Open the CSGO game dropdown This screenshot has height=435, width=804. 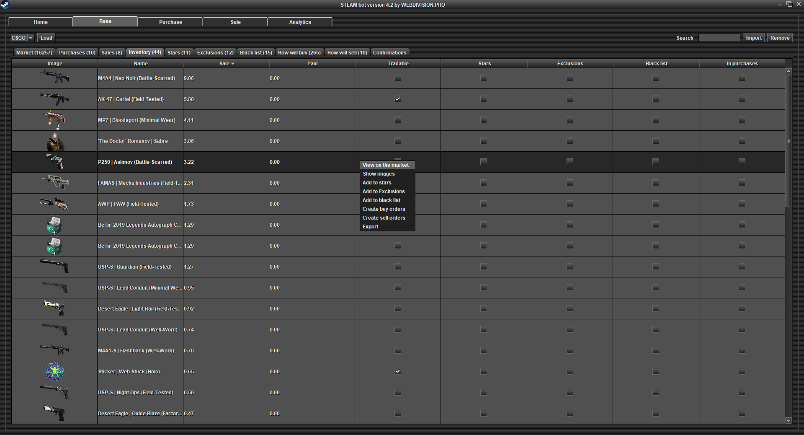(22, 38)
